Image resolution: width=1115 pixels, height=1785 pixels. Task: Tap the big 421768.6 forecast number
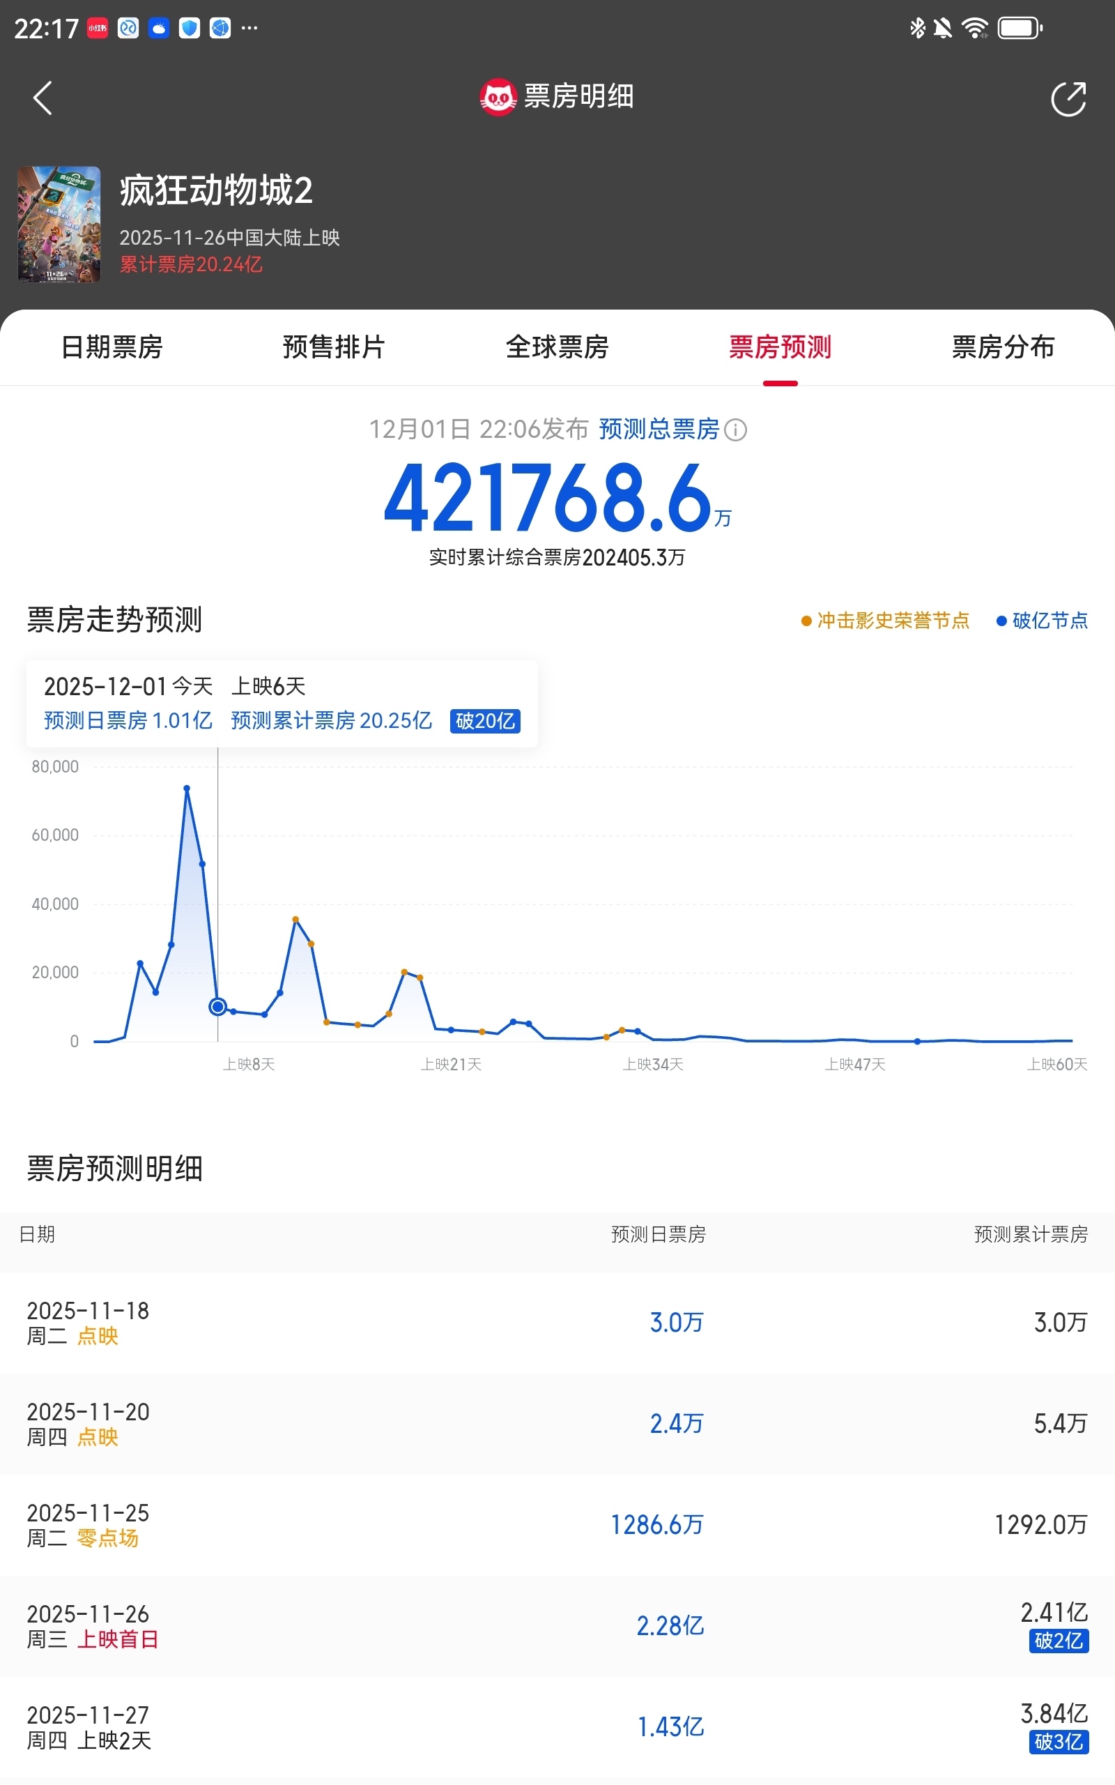pyautogui.click(x=547, y=498)
